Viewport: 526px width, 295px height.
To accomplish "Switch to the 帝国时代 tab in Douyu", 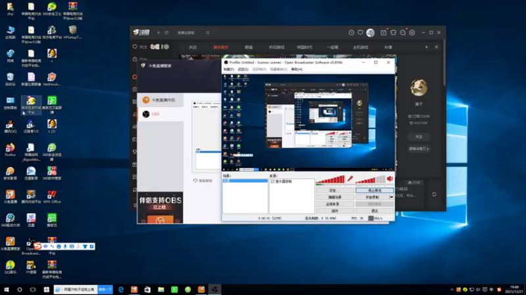I will 304,47.
